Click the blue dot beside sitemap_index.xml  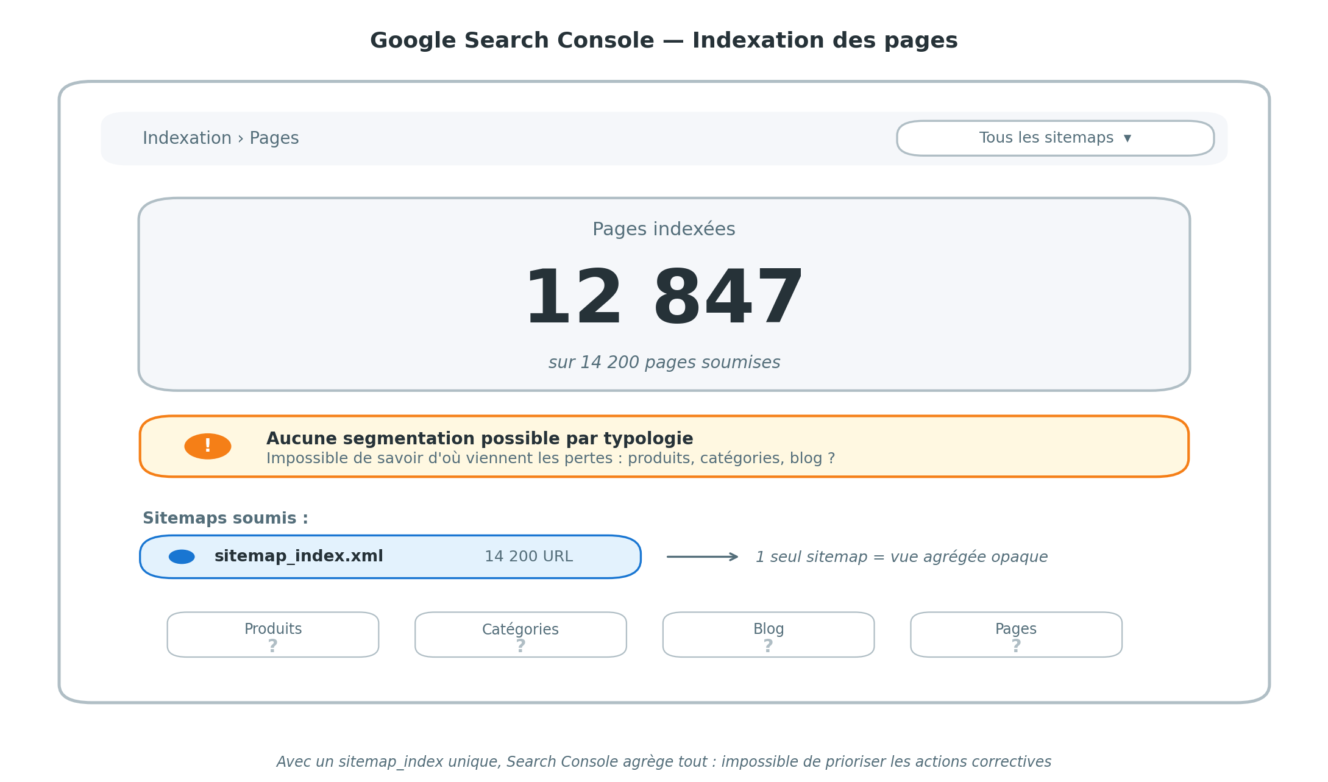pyautogui.click(x=182, y=556)
